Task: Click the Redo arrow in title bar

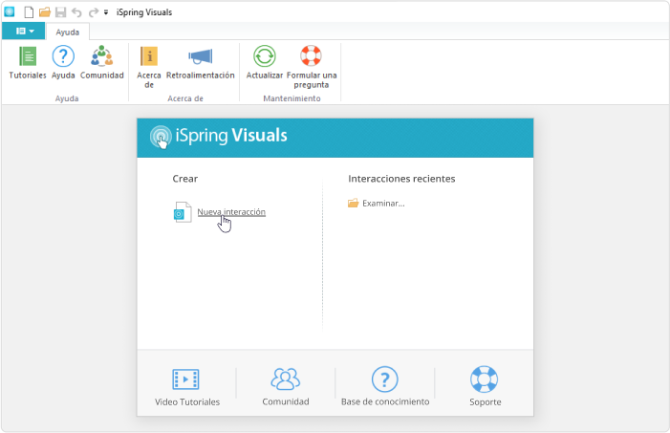Action: coord(93,12)
